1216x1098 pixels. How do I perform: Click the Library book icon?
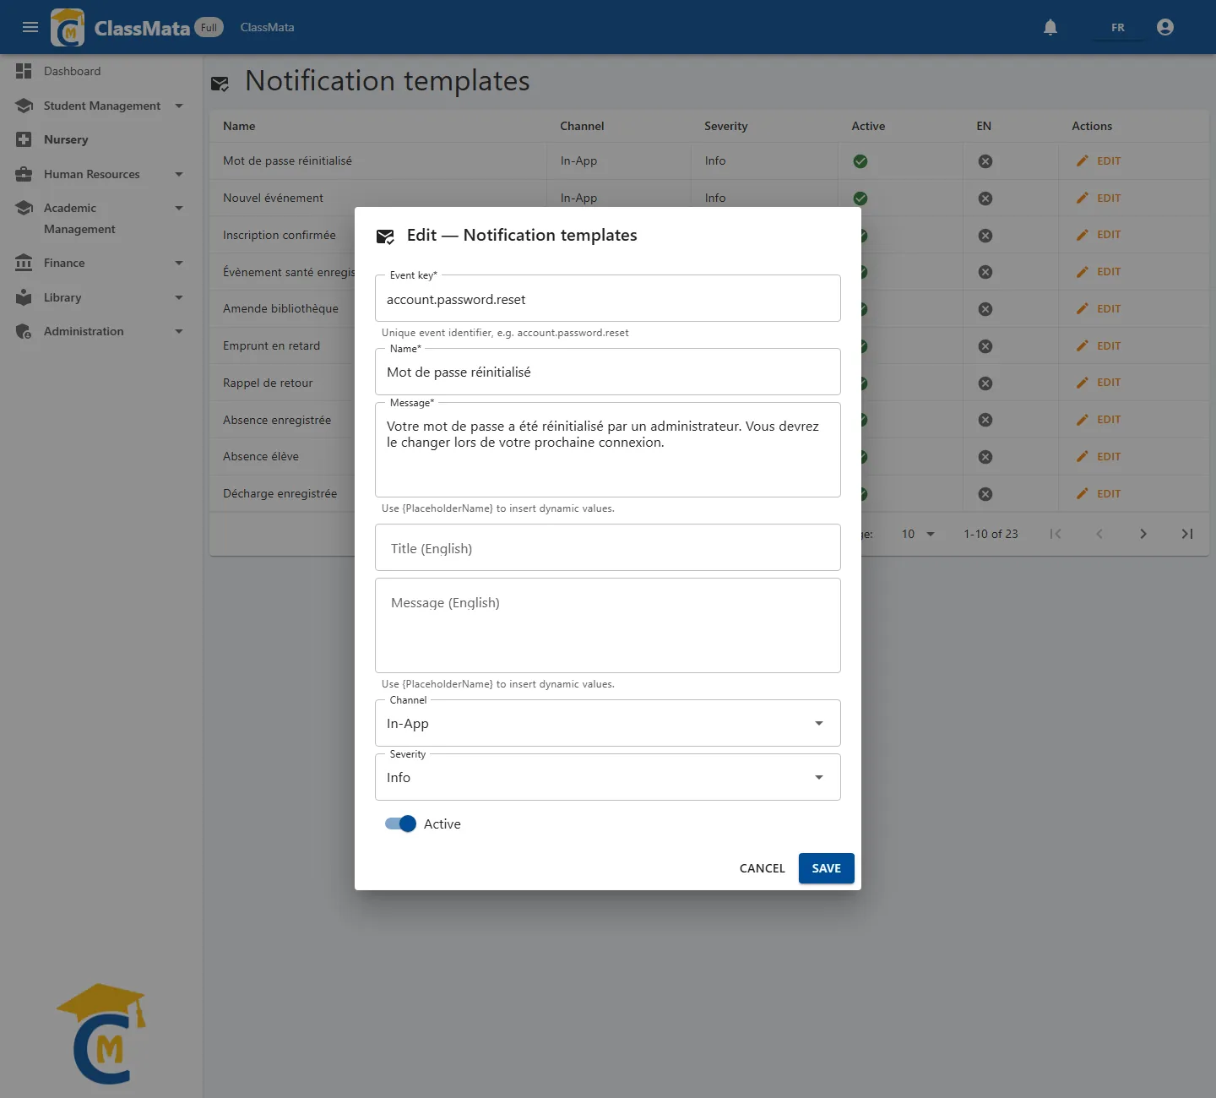(24, 297)
